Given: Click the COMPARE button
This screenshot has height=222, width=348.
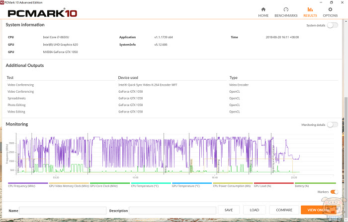Looking at the screenshot, I should (284, 210).
